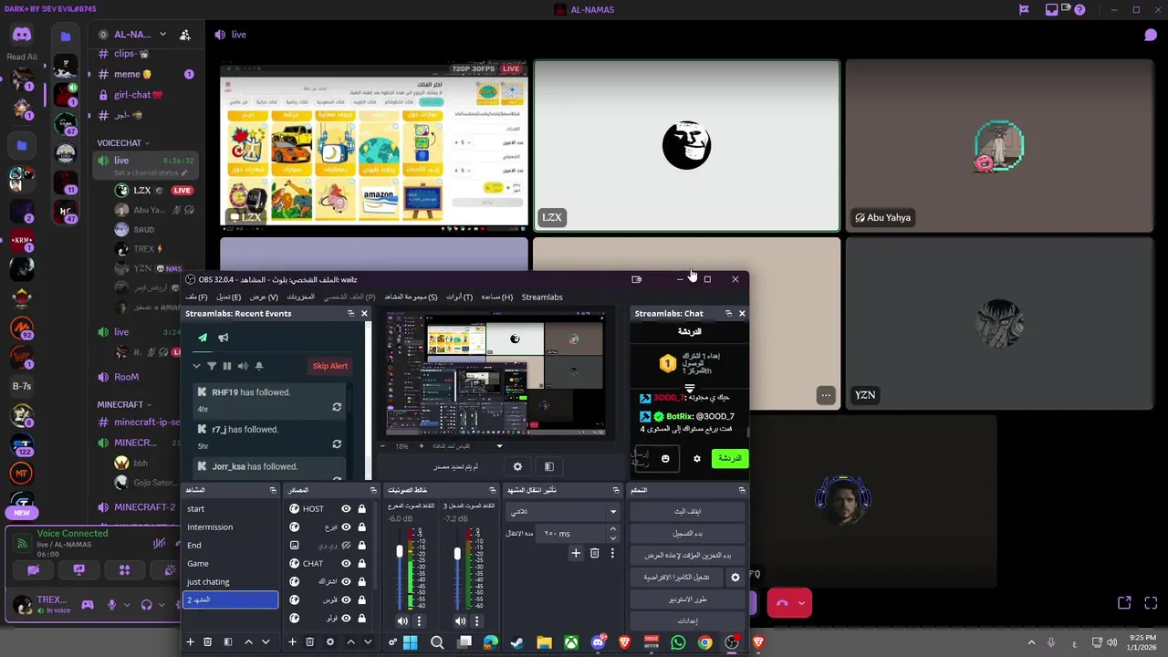Image resolution: width=1168 pixels, height=657 pixels.
Task: Open three-dot menu of -6.0 dB mixer channel
Action: (419, 621)
